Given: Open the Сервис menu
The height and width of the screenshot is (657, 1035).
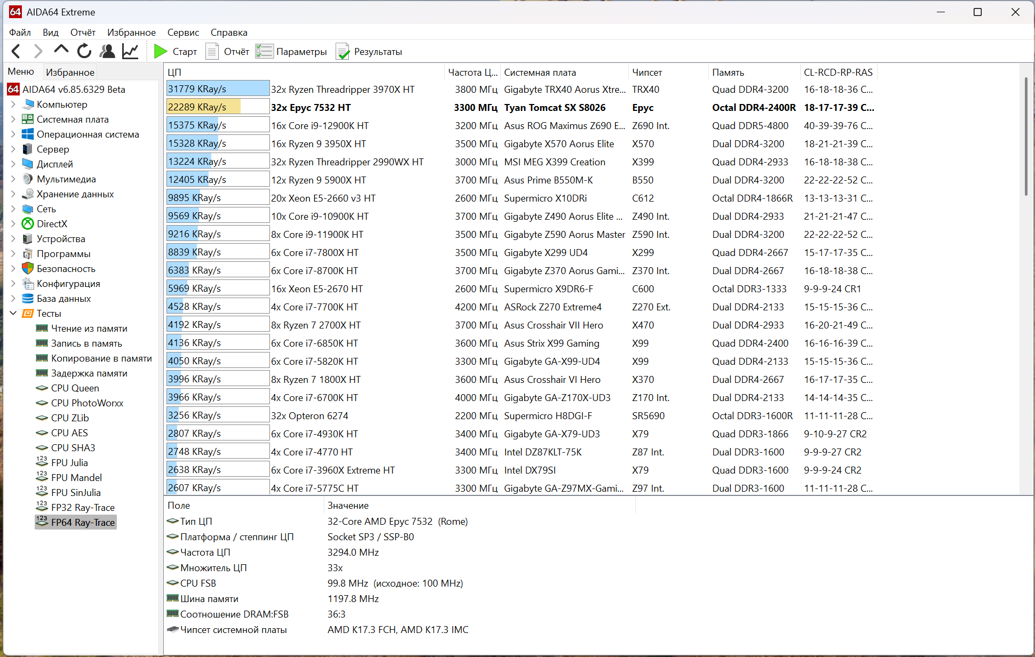Looking at the screenshot, I should 183,33.
